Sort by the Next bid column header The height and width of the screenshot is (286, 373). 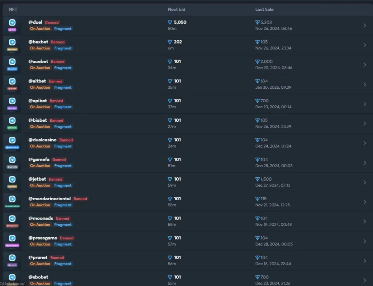point(177,9)
